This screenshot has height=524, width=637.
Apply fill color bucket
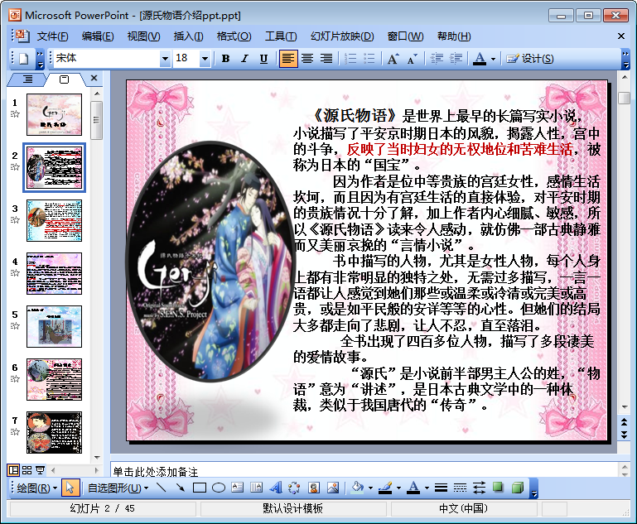coord(358,488)
